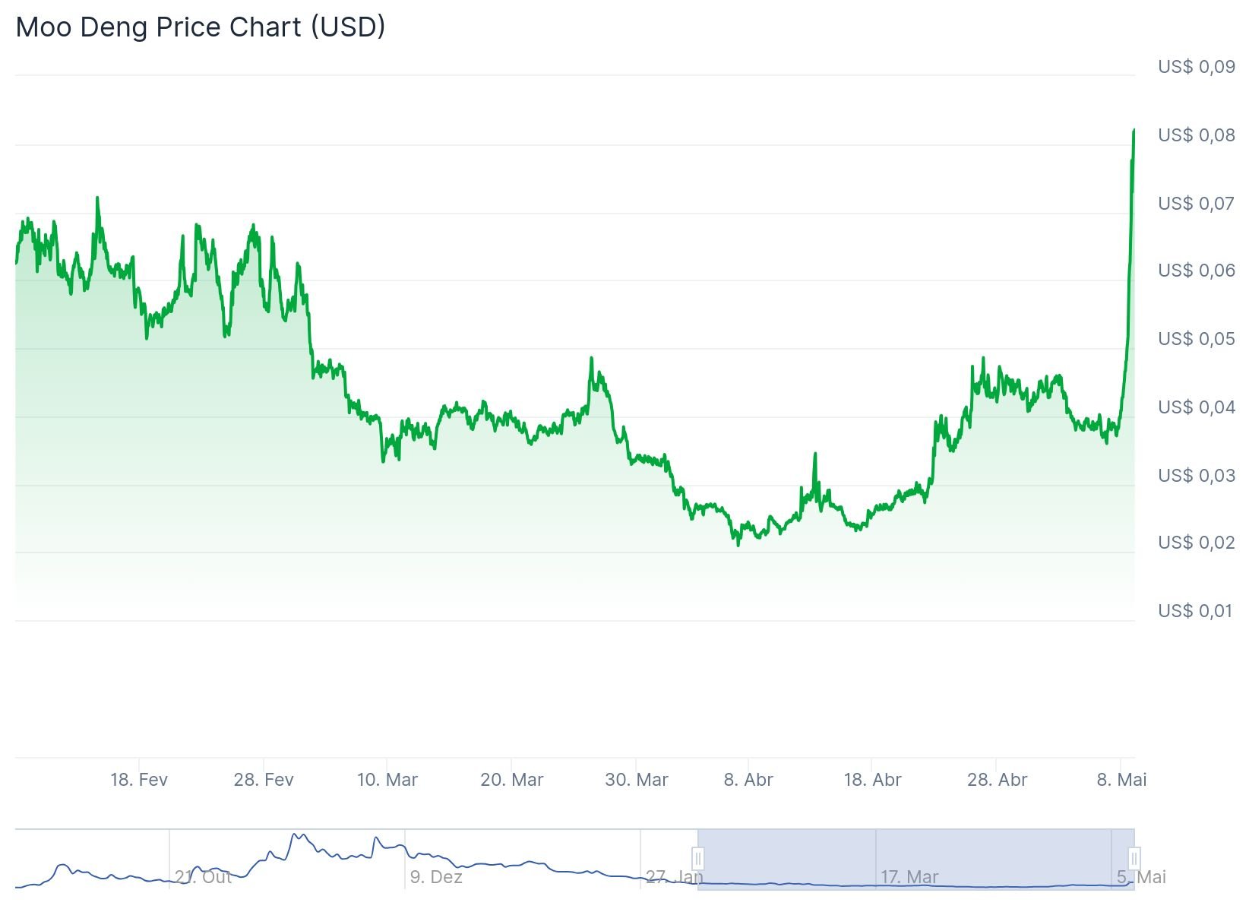The height and width of the screenshot is (912, 1249).
Task: Select the 18. Abr axis label
Action: (873, 780)
